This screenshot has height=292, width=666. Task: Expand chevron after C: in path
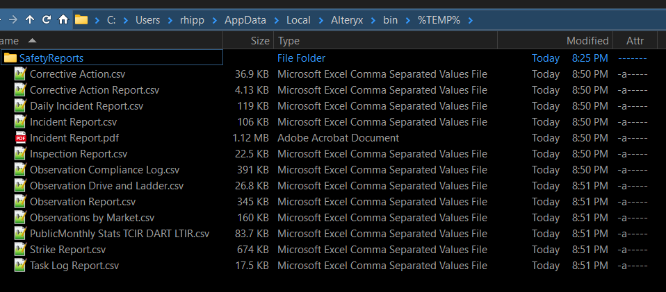pyautogui.click(x=125, y=20)
